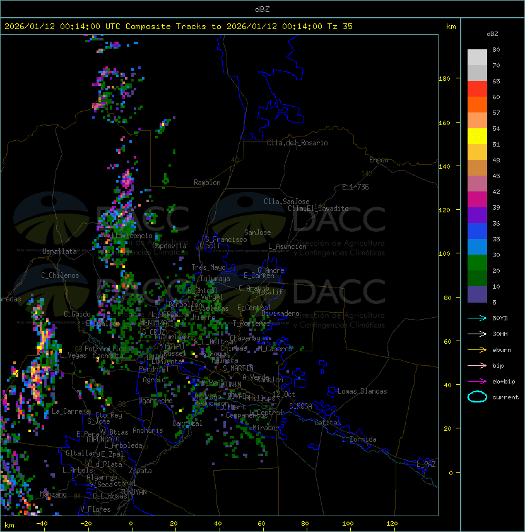Viewport: 525px width, 532px height.
Task: Click the UTC Composite Tracks timestamp header
Action: (179, 27)
